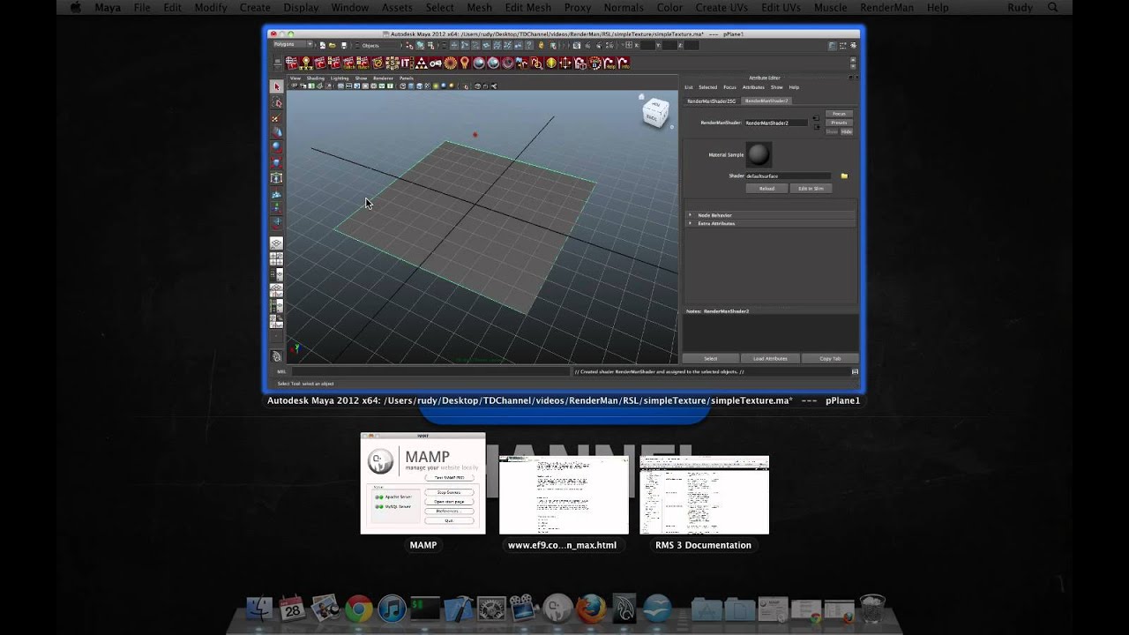Click the output connection arrow below it
This screenshot has width=1129, height=635.
(x=816, y=127)
